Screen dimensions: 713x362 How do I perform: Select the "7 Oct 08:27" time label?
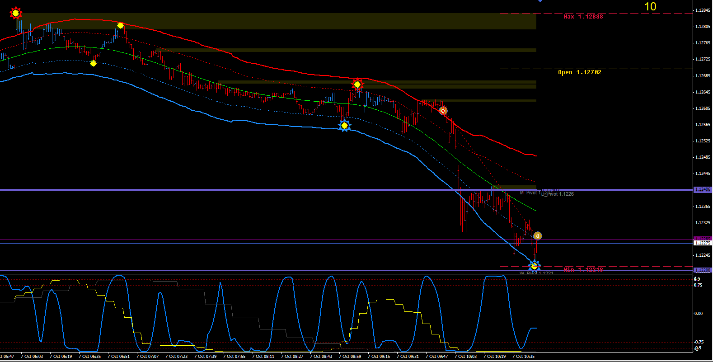[293, 357]
